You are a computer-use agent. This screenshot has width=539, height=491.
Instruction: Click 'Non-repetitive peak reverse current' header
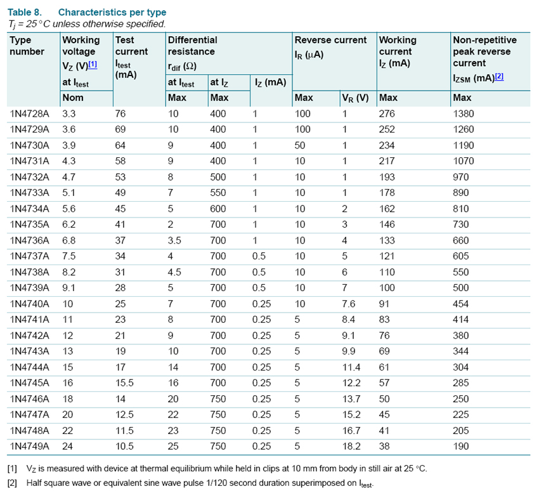tap(484, 51)
